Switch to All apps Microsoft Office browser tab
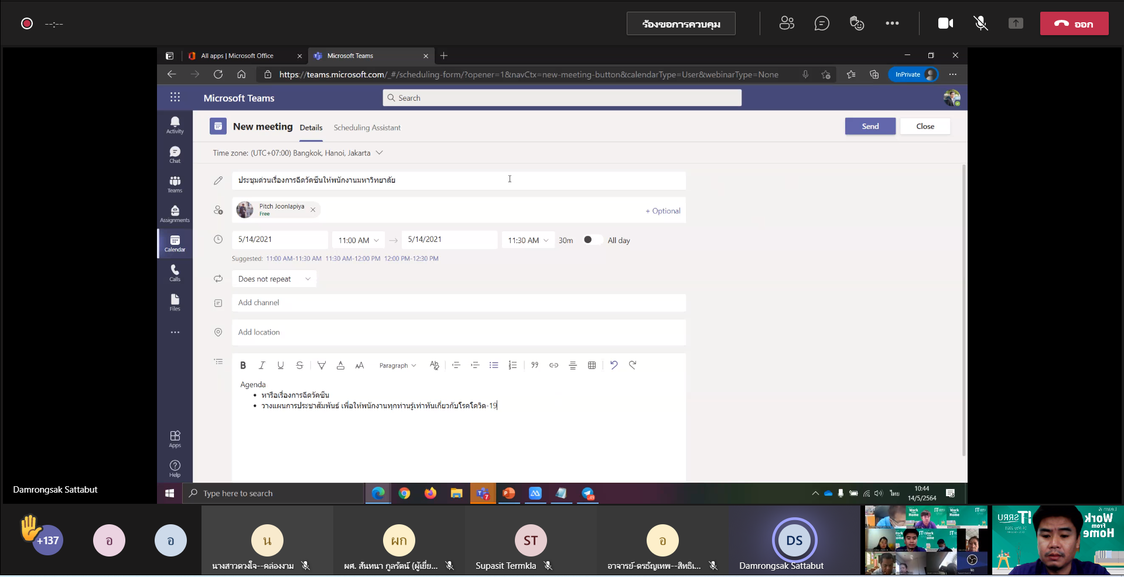This screenshot has width=1124, height=577. (237, 56)
